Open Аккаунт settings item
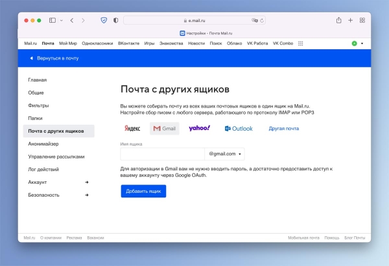Image resolution: width=389 pixels, height=266 pixels. [38, 183]
